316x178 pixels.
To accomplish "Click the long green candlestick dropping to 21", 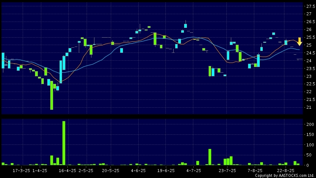I will tap(52, 95).
